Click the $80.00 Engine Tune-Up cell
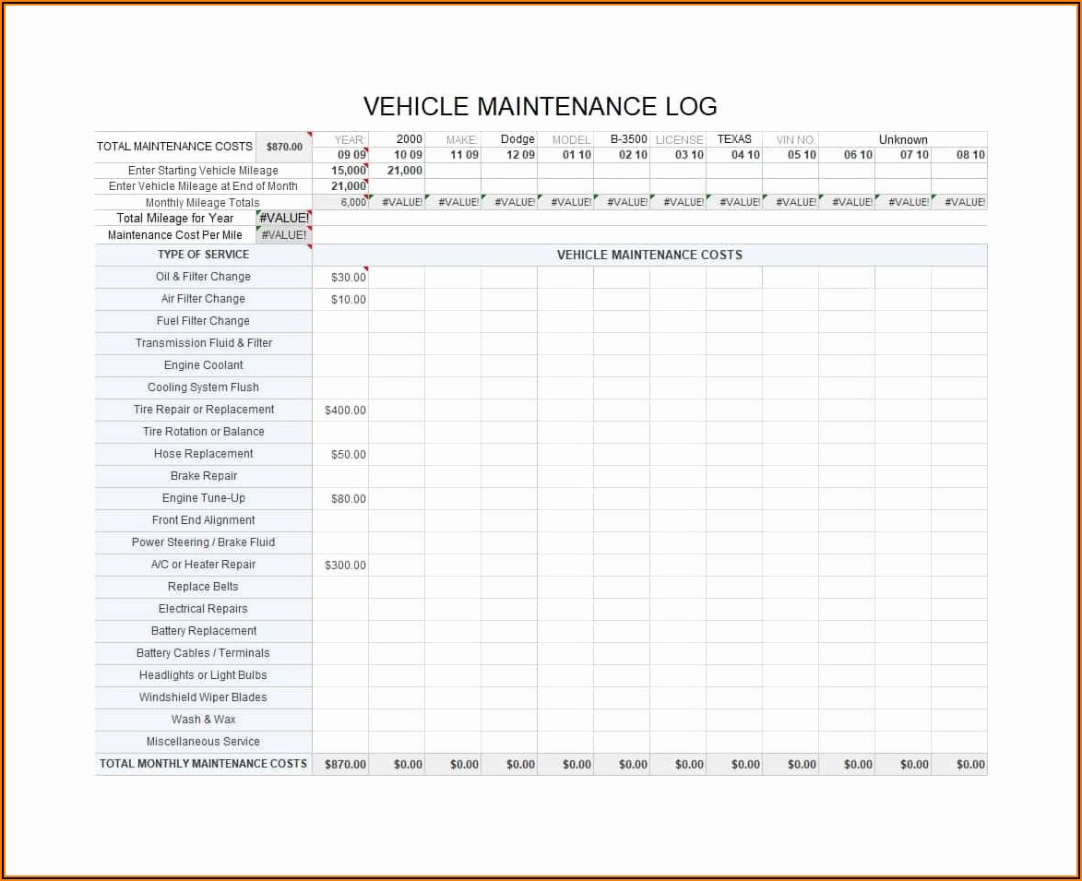Viewport: 1082px width, 881px height. tap(348, 499)
